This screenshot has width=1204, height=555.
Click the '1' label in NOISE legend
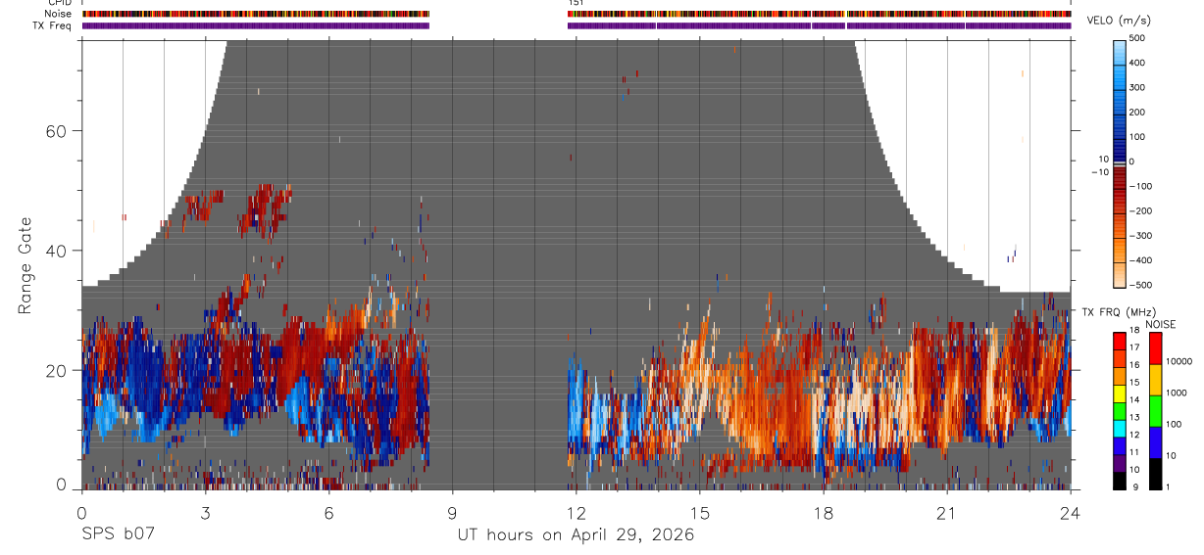pos(1168,486)
